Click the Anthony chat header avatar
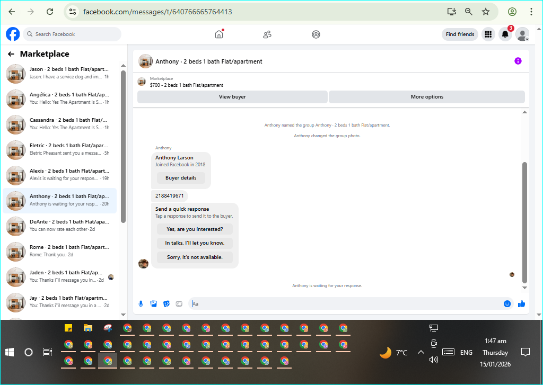 (x=145, y=61)
